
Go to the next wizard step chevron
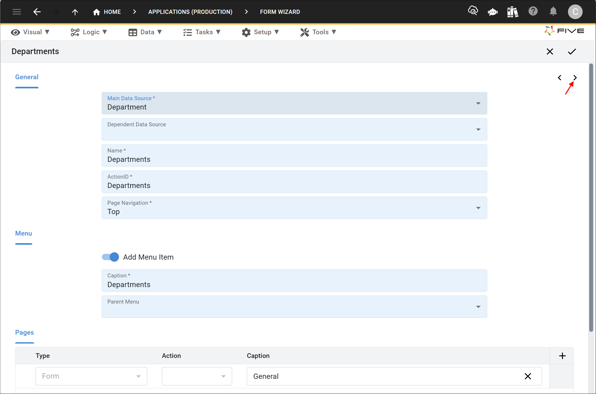pos(575,78)
